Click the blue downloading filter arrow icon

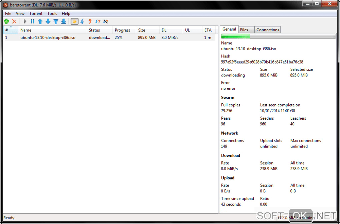[x=82, y=21]
